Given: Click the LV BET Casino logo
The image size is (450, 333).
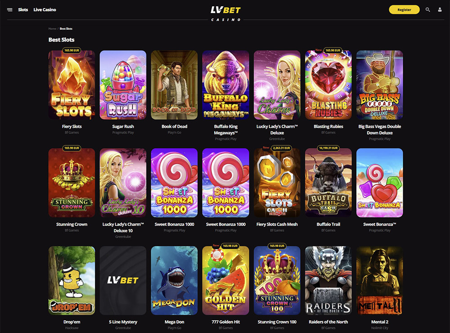Looking at the screenshot, I should 226,13.
